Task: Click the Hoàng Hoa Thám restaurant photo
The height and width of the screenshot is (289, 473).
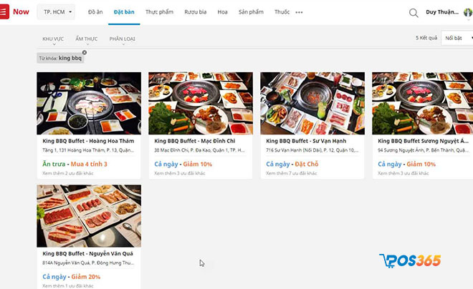Action: (x=89, y=103)
